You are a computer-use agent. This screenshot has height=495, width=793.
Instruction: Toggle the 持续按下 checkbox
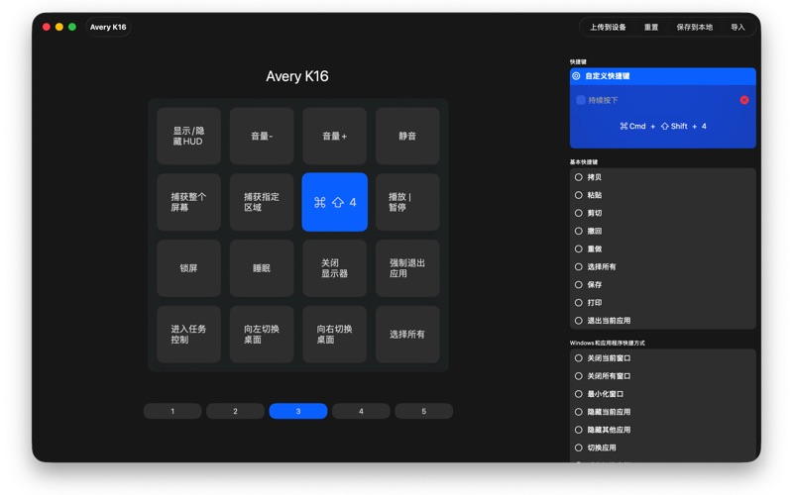click(581, 100)
